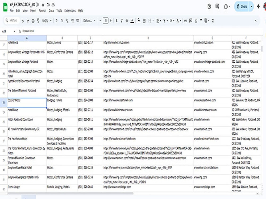The image size is (266, 199).
Task: Increase decimal places
Action: pyautogui.click(x=72, y=21)
